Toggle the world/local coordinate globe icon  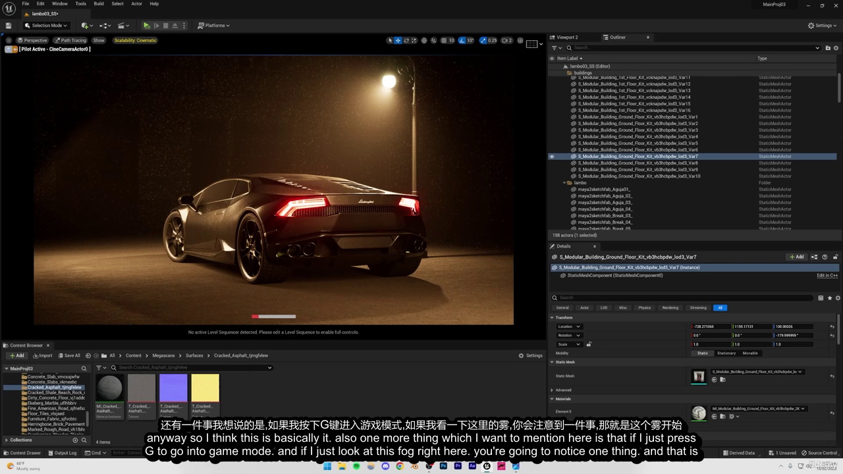tap(425, 40)
